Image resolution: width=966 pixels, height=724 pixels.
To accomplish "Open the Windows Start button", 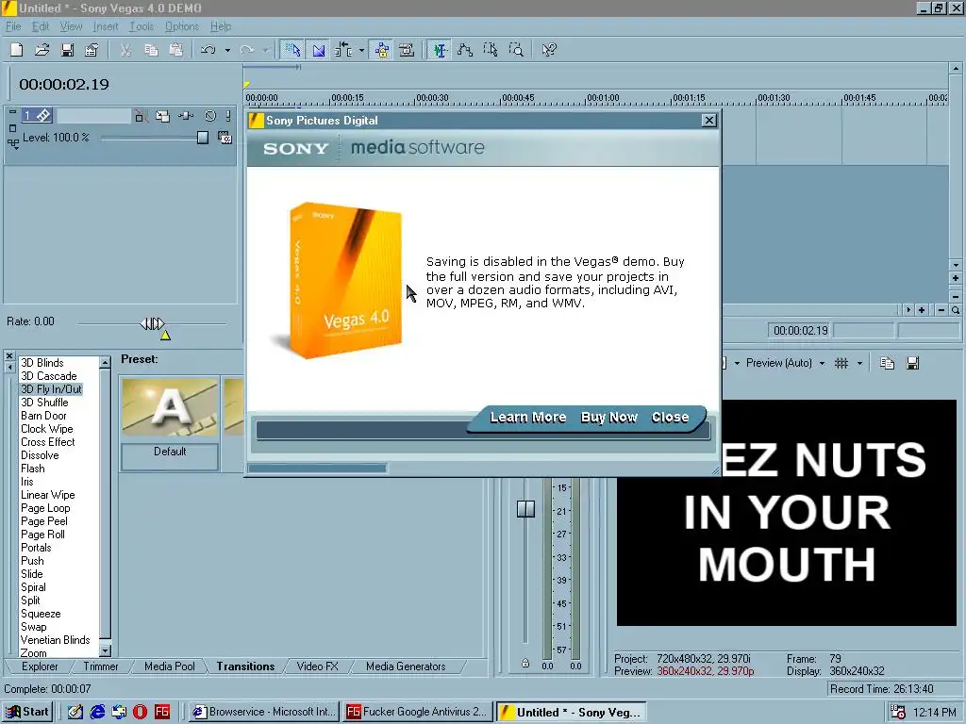I will pos(27,712).
